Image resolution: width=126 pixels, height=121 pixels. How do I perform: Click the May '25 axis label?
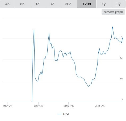tap(69, 106)
